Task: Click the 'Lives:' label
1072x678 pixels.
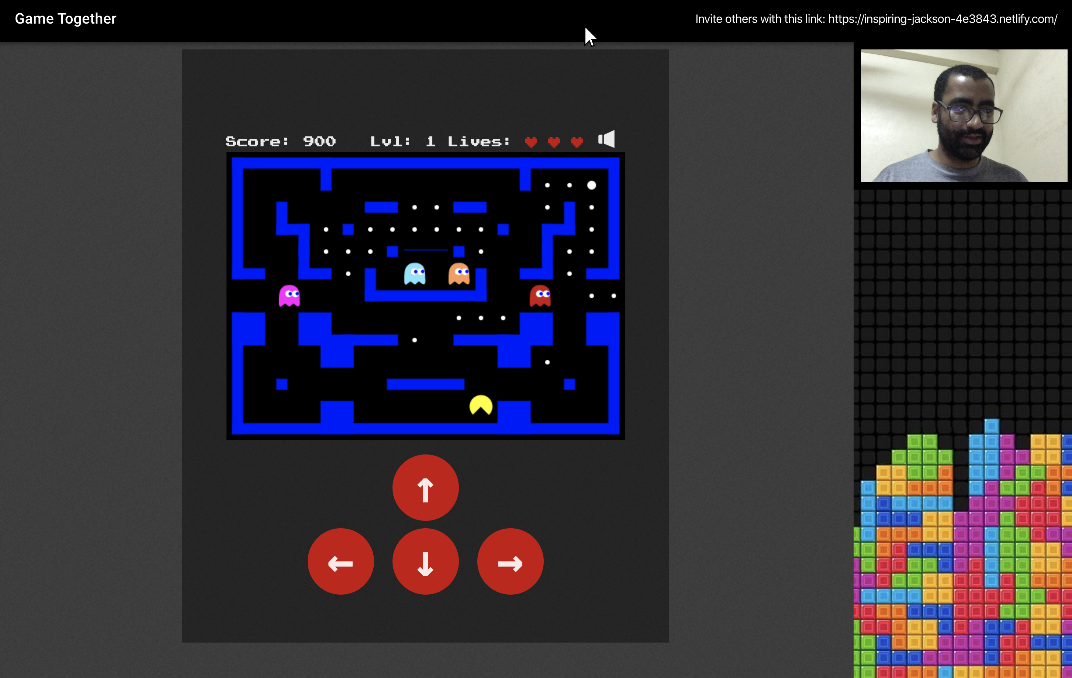Action: coord(478,142)
